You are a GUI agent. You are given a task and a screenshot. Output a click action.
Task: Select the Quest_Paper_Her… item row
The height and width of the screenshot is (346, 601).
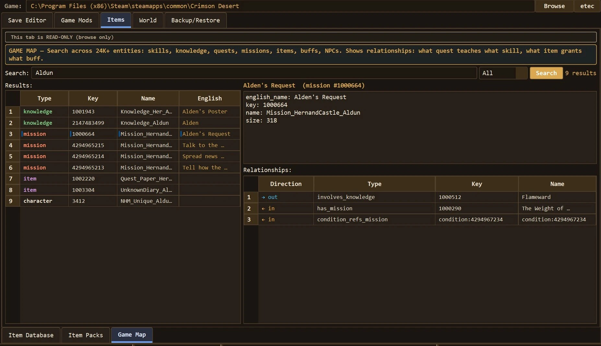pyautogui.click(x=123, y=179)
